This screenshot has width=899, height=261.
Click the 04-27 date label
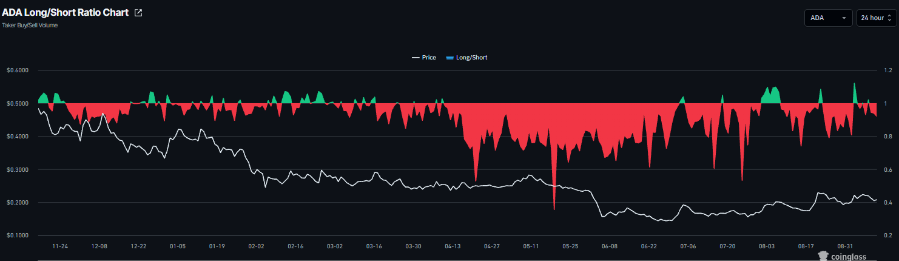click(491, 247)
